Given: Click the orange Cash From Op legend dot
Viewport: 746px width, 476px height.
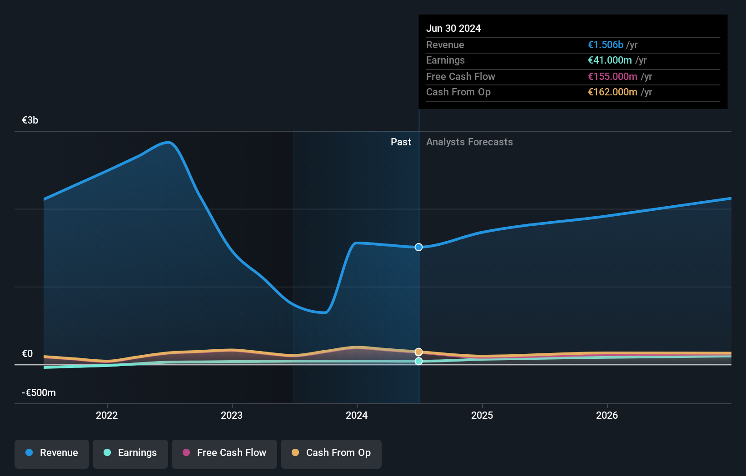Looking at the screenshot, I should click(295, 452).
